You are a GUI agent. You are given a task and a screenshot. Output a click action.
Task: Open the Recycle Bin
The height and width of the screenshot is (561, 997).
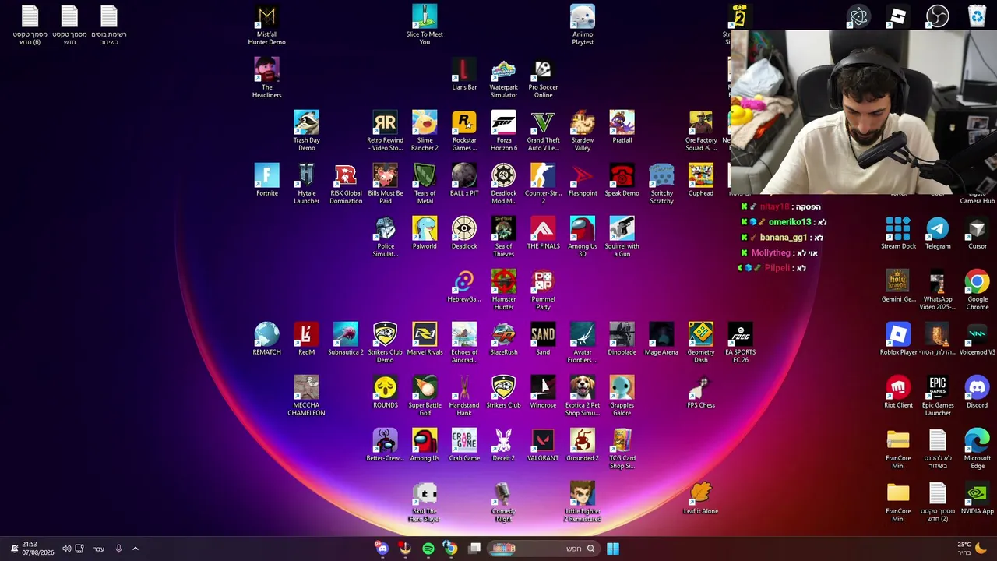tap(978, 16)
